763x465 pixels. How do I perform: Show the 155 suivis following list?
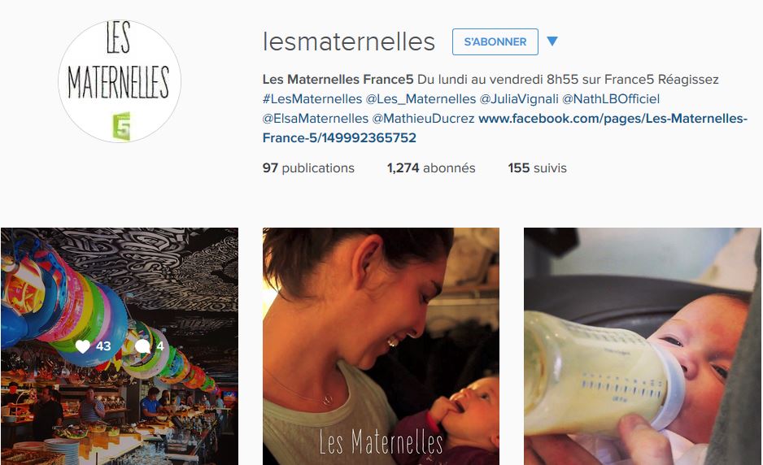click(x=537, y=167)
